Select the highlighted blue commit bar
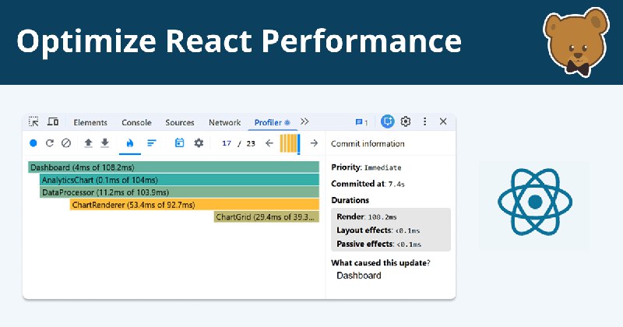623x327 pixels. [x=298, y=144]
